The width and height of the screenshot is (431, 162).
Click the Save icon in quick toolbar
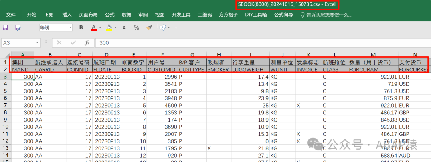[5, 27]
